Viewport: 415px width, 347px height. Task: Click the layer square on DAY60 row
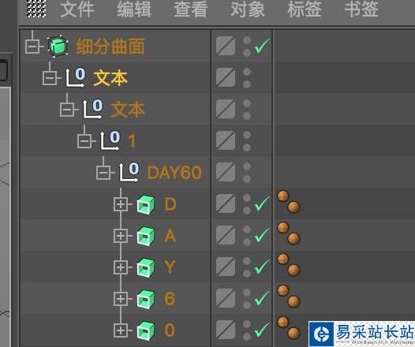point(226,172)
